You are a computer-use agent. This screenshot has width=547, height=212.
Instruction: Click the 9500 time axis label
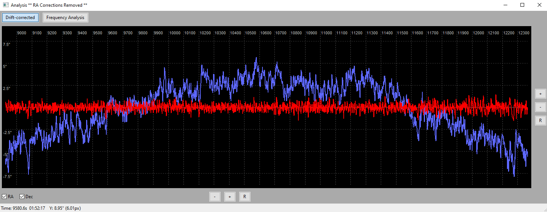(98, 33)
